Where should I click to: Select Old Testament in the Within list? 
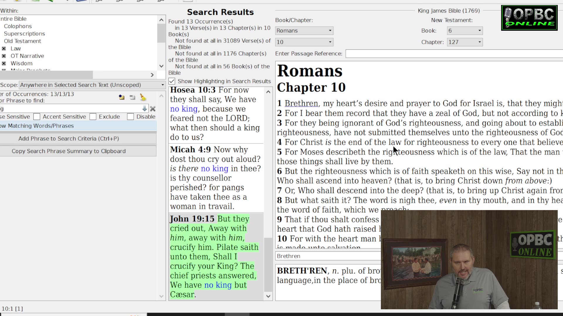click(x=22, y=41)
